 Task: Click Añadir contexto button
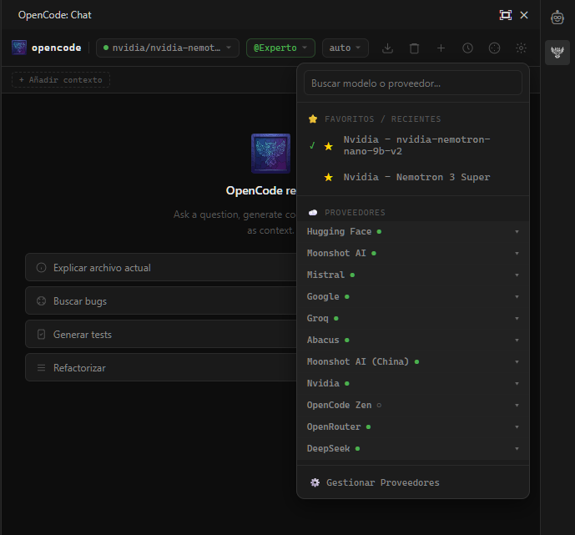point(61,80)
